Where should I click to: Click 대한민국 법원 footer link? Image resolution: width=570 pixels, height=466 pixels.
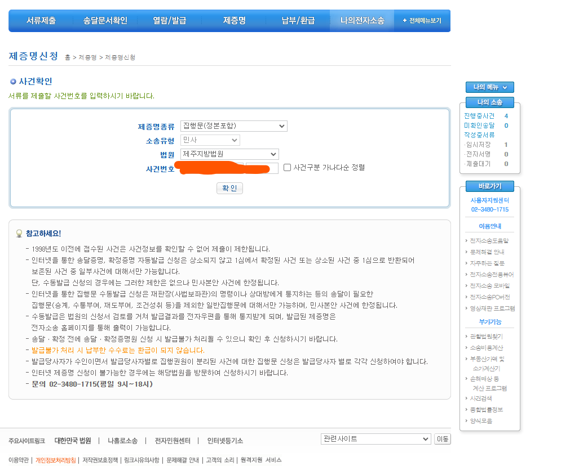73,441
